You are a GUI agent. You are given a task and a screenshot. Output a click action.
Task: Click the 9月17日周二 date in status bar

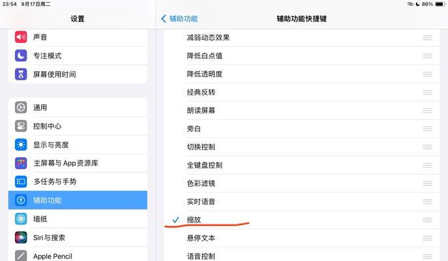point(36,4)
